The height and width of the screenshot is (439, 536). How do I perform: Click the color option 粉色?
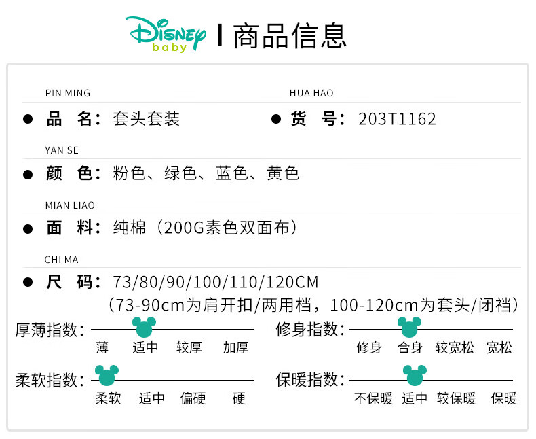(x=129, y=173)
